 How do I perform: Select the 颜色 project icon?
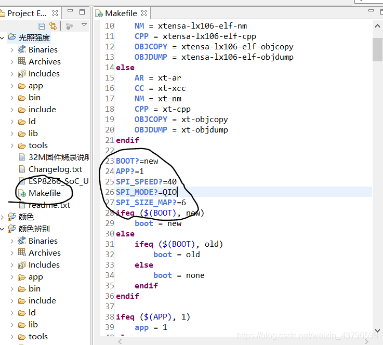pos(12,217)
